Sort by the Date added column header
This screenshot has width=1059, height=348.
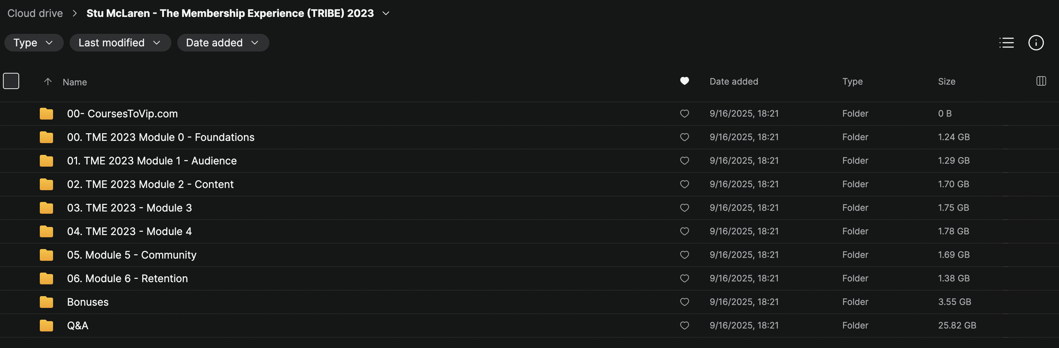point(733,81)
